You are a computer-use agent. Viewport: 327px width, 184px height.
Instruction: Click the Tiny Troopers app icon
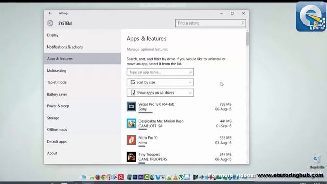[x=131, y=157]
